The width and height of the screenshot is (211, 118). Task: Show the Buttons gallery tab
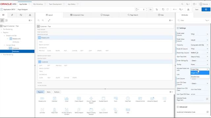57,92
